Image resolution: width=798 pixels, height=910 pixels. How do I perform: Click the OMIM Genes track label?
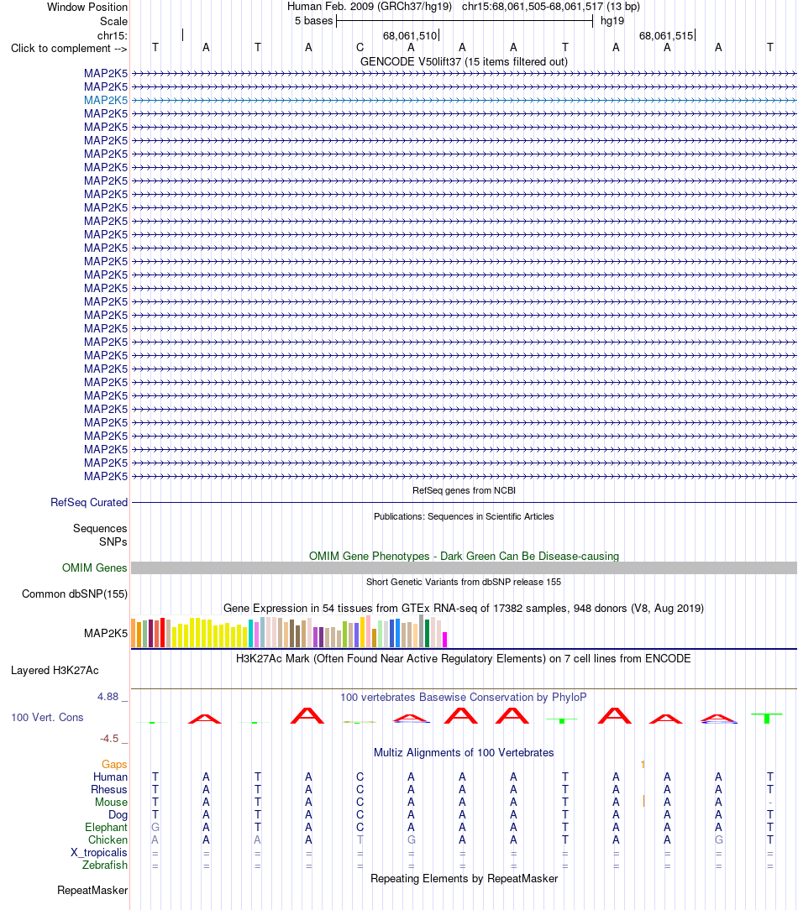point(95,567)
